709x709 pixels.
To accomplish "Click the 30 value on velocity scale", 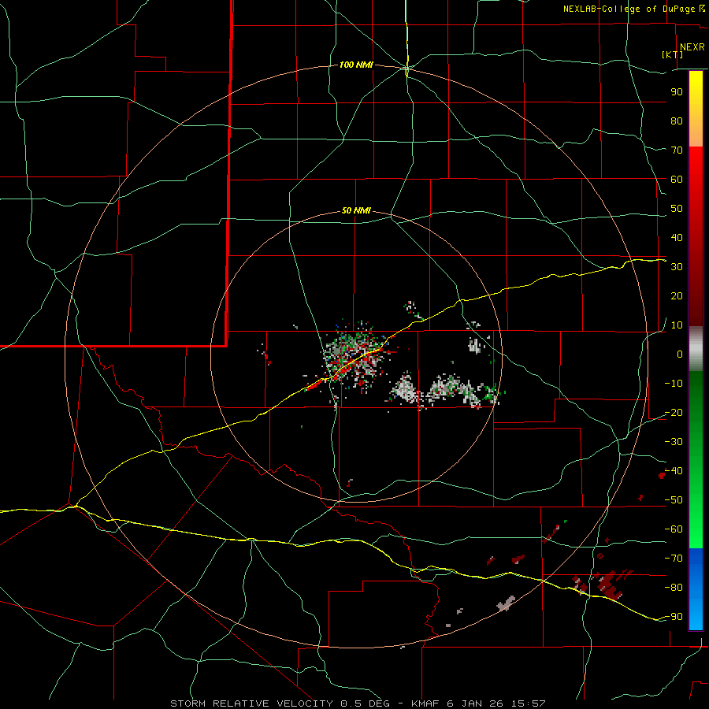I will click(677, 267).
